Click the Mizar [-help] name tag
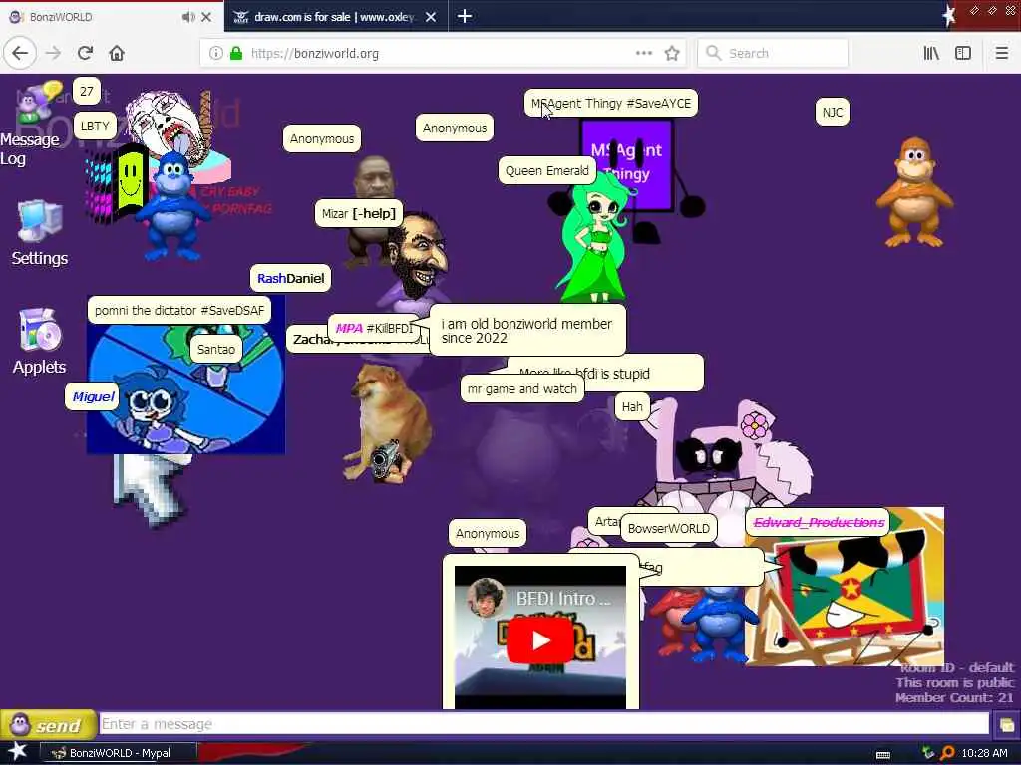The image size is (1021, 765). click(x=359, y=213)
